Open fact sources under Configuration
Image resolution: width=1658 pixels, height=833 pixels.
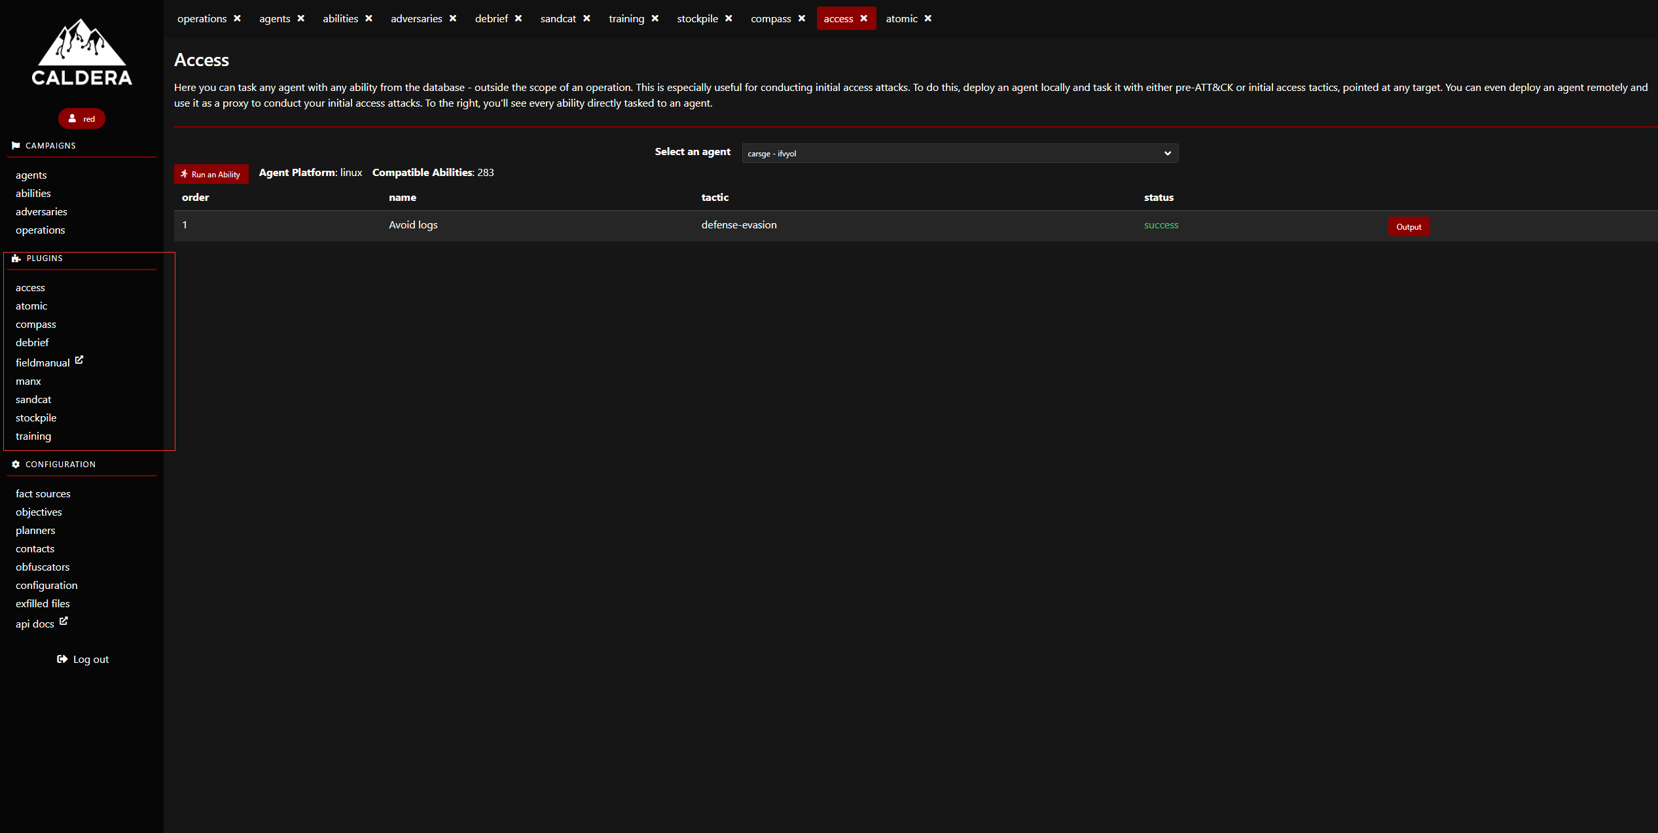pyautogui.click(x=43, y=493)
